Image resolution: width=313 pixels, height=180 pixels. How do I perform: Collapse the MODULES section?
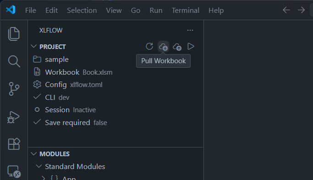[34, 153]
